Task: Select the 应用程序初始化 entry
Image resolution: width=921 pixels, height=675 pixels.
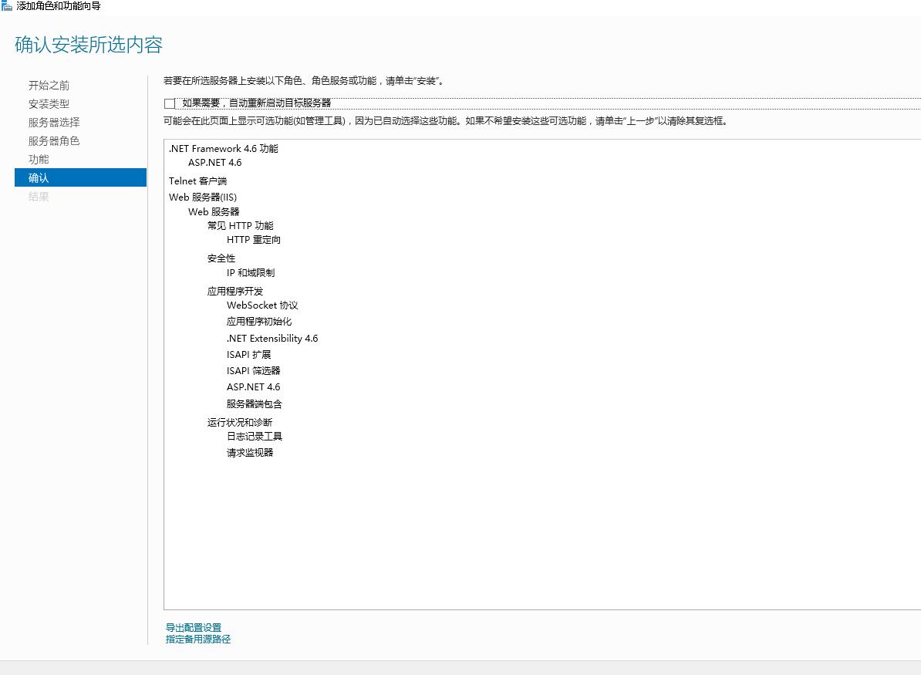Action: point(259,322)
